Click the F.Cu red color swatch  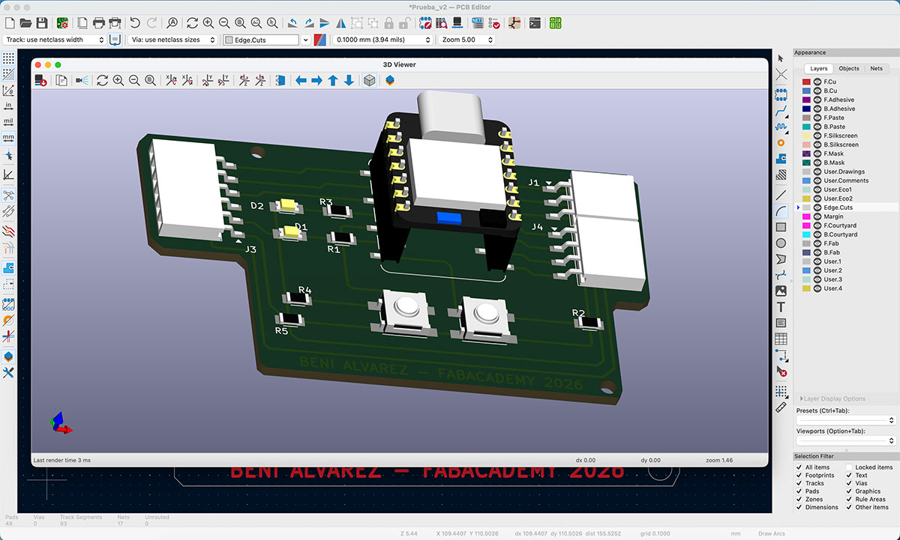(806, 82)
